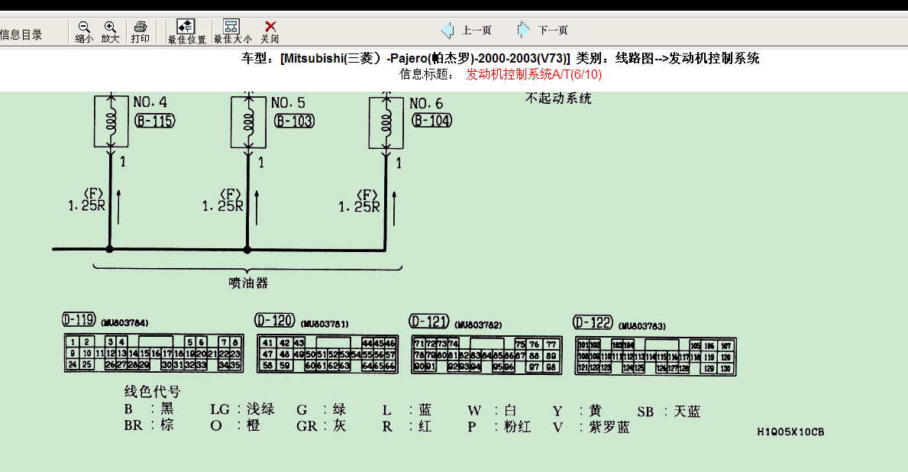Click the D-119 connector label
Viewport: 908px width, 472px height.
click(79, 320)
